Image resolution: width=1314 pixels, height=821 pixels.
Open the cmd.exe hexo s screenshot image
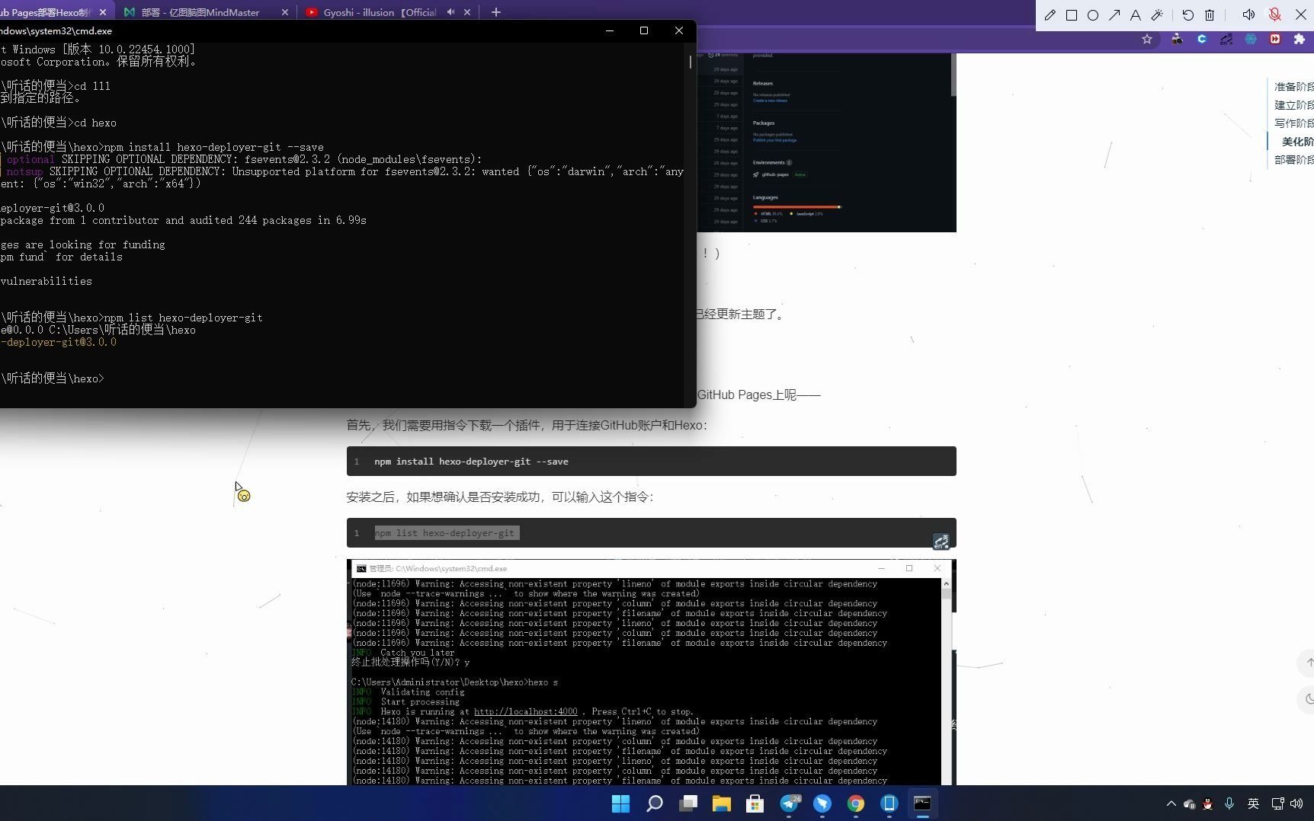pyautogui.click(x=652, y=672)
